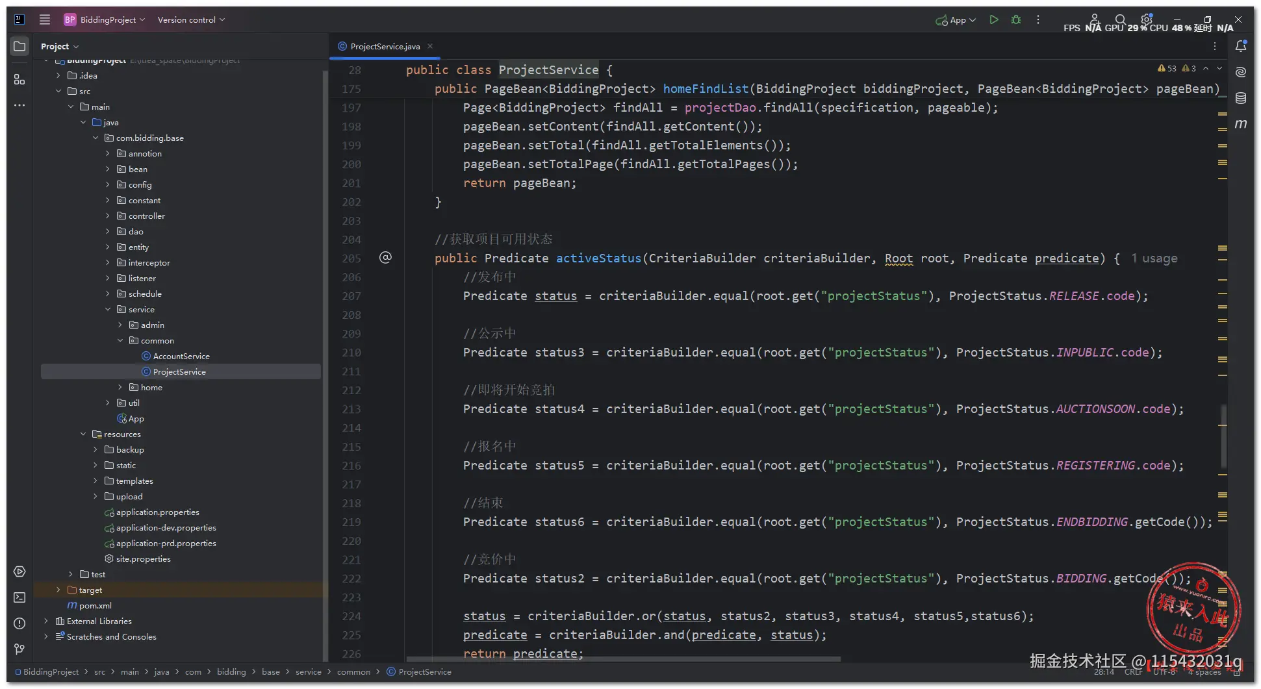
Task: Click the editor horizontal scrollbar
Action: tap(623, 659)
